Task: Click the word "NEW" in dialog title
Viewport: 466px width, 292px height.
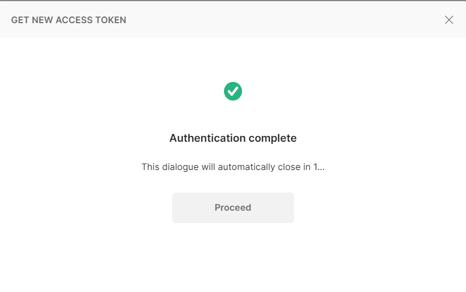Action: coord(43,20)
